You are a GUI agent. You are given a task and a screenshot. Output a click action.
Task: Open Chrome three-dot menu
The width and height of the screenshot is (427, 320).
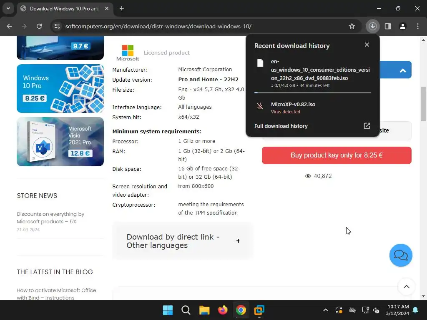pos(418,26)
